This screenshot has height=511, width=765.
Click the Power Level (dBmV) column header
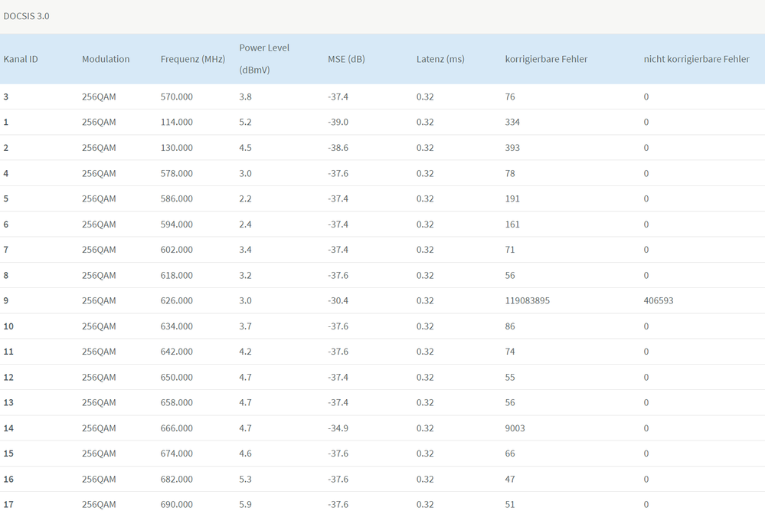pos(264,58)
